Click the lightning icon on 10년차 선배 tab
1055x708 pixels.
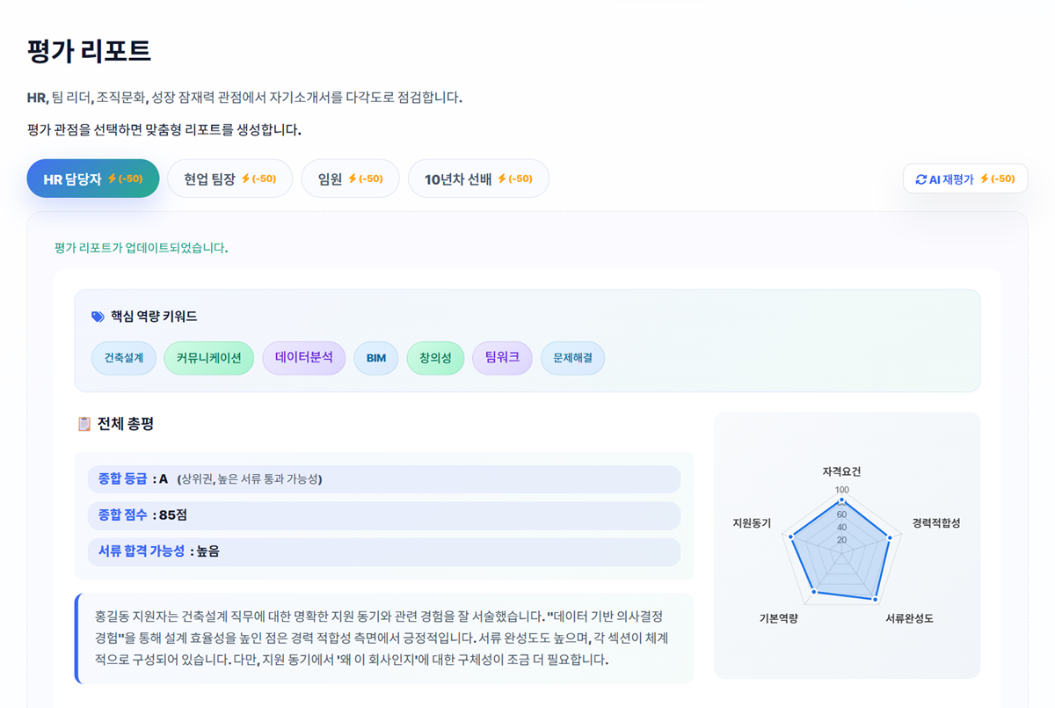[x=501, y=179]
